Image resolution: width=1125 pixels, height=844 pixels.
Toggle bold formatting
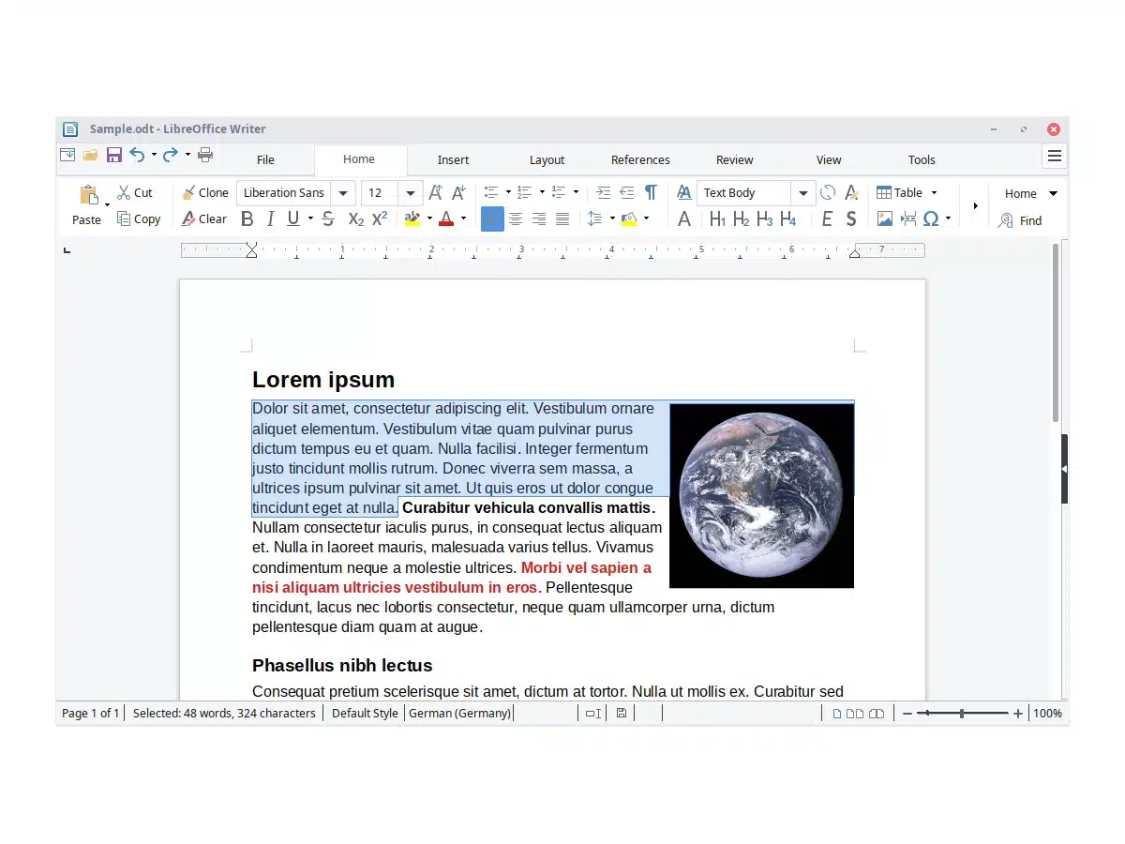click(247, 219)
